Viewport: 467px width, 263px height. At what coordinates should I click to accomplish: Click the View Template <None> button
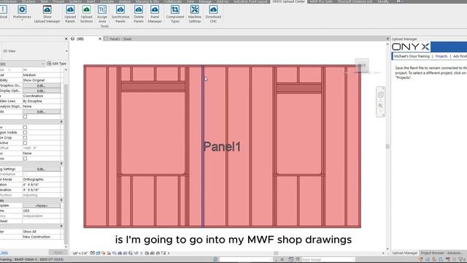pyautogui.click(x=41, y=205)
